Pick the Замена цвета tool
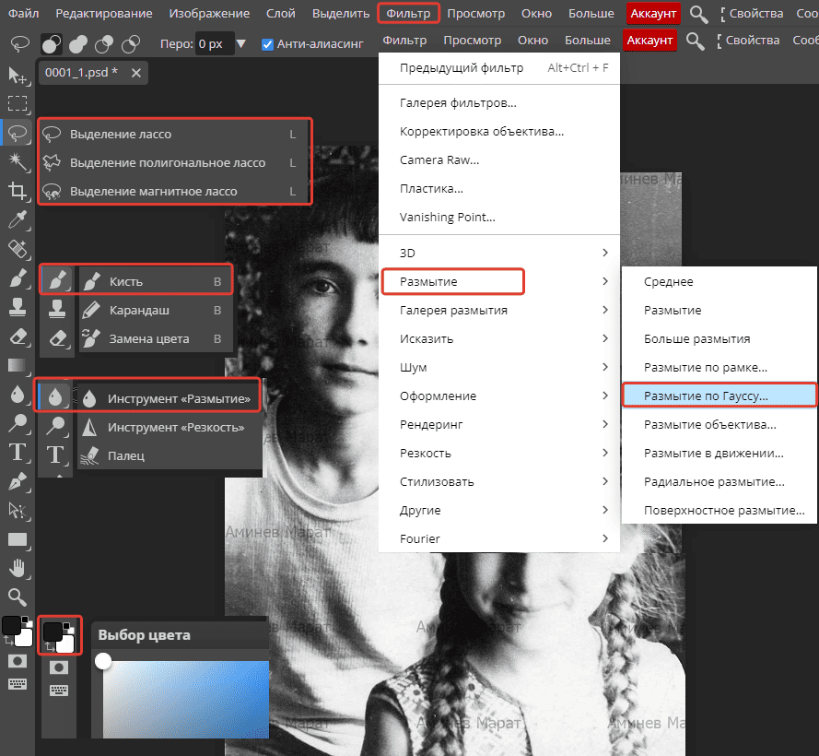The height and width of the screenshot is (756, 819). (x=155, y=338)
